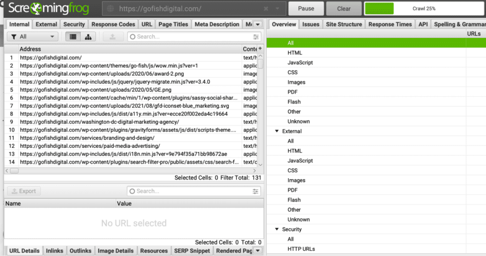
Task: Show more top tabs via overflow arrow
Action: tap(258, 25)
